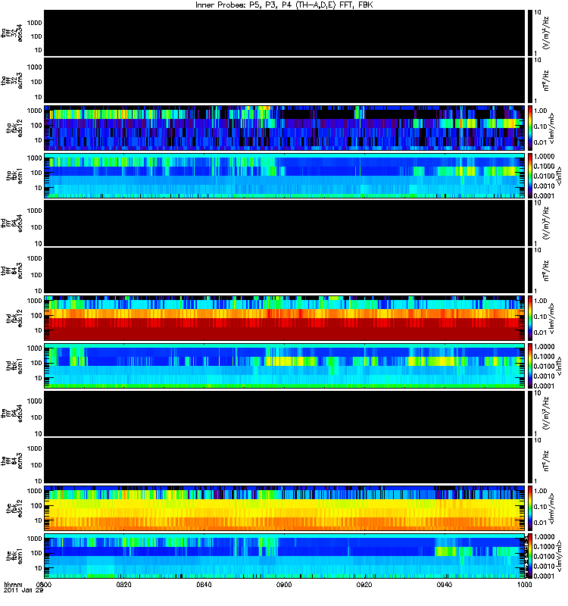
Task: Click the 'tha fbk edc12' y-axis title
Action: coord(14,128)
